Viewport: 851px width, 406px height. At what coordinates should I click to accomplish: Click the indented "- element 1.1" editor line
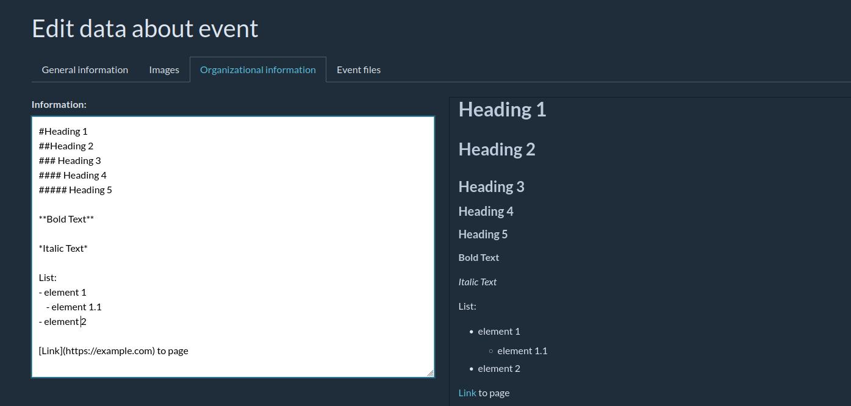[74, 307]
